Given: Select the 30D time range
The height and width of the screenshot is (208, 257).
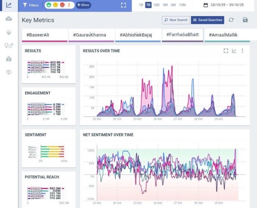Looking at the screenshot, I should [x=156, y=5].
